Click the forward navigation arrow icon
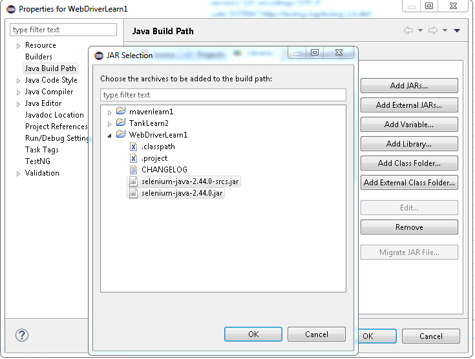 [x=433, y=30]
